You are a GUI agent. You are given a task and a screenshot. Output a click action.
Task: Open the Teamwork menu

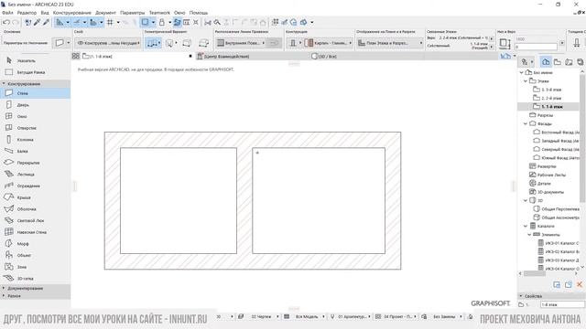pos(159,13)
